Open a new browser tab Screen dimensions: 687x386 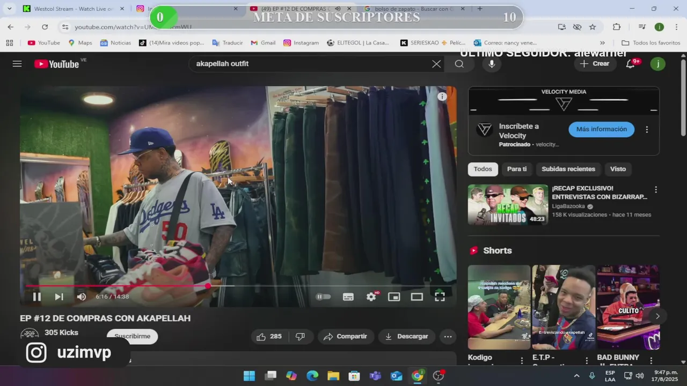tap(480, 9)
